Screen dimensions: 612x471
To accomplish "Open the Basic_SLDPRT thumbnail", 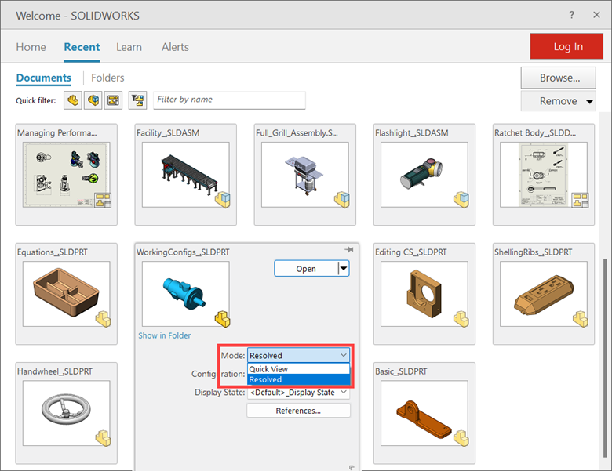I will pos(424,413).
